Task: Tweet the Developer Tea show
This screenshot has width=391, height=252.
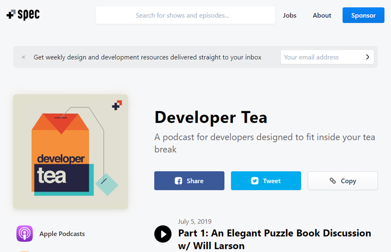Action: (x=266, y=181)
